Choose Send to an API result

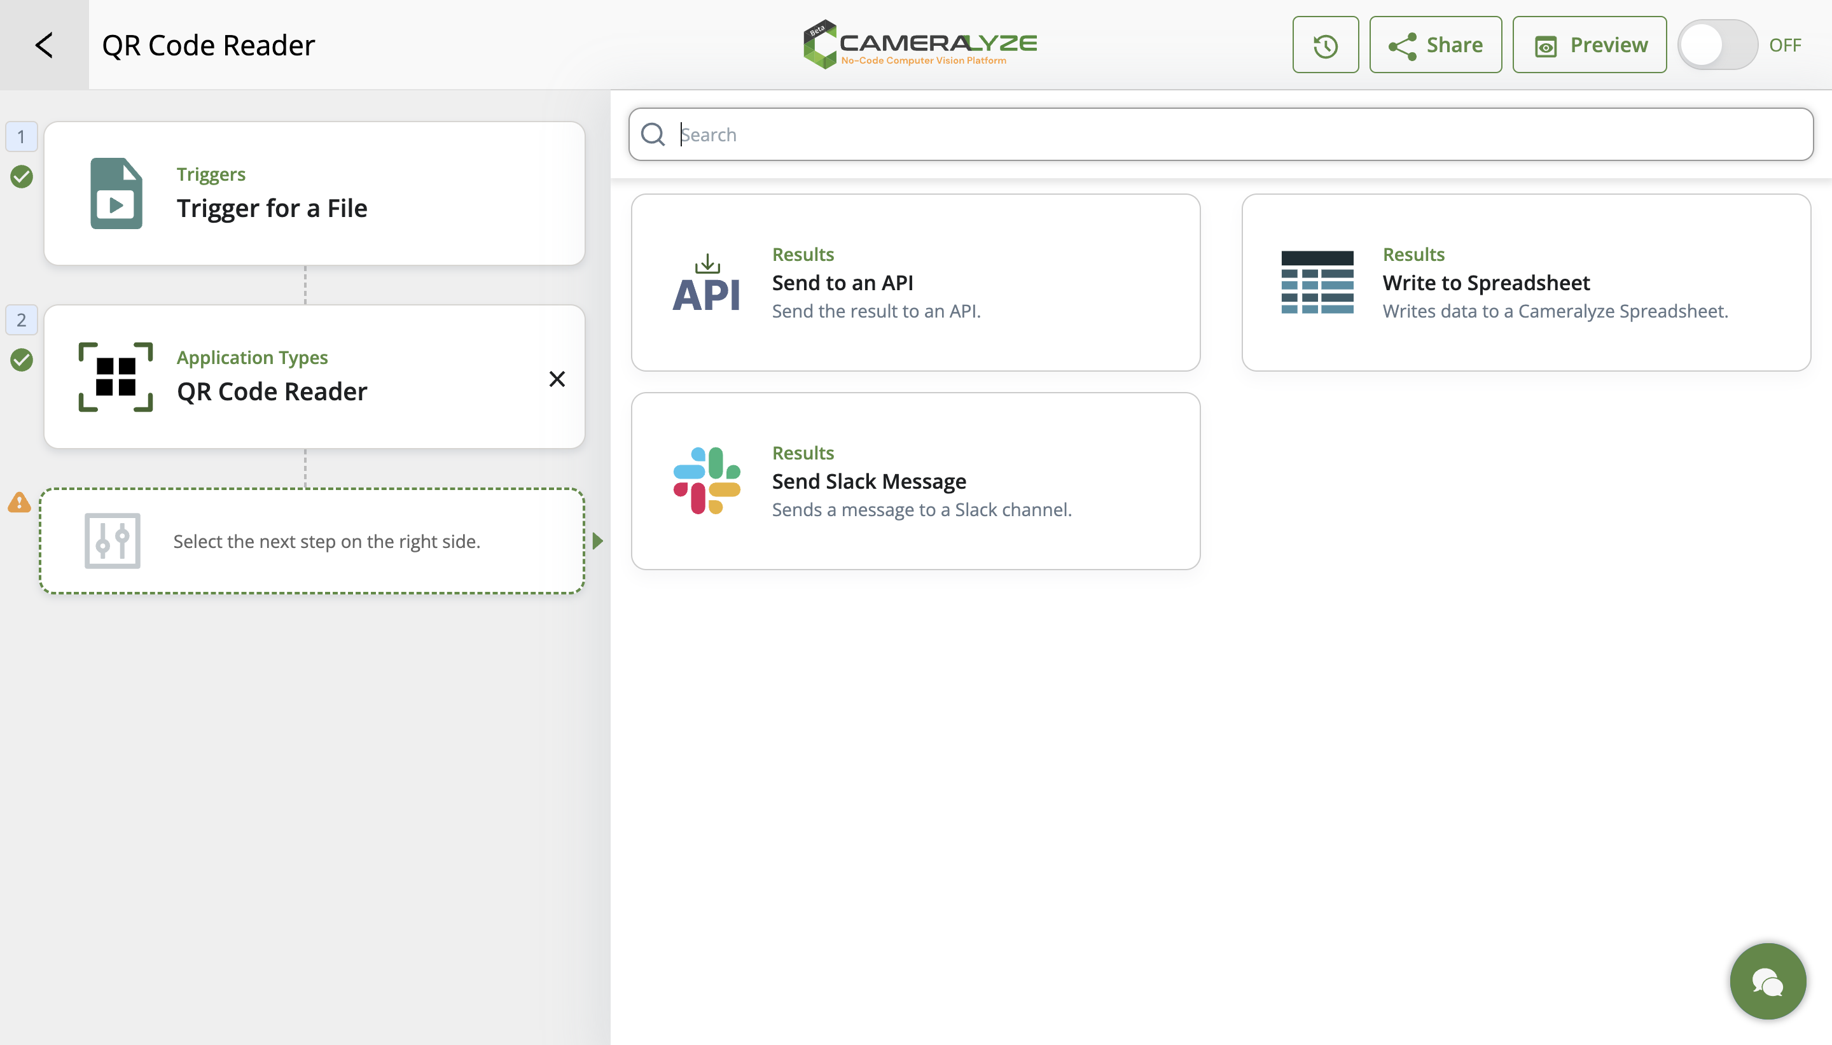915,283
